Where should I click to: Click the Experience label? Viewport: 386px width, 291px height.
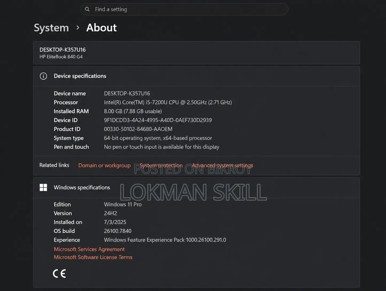(67, 240)
